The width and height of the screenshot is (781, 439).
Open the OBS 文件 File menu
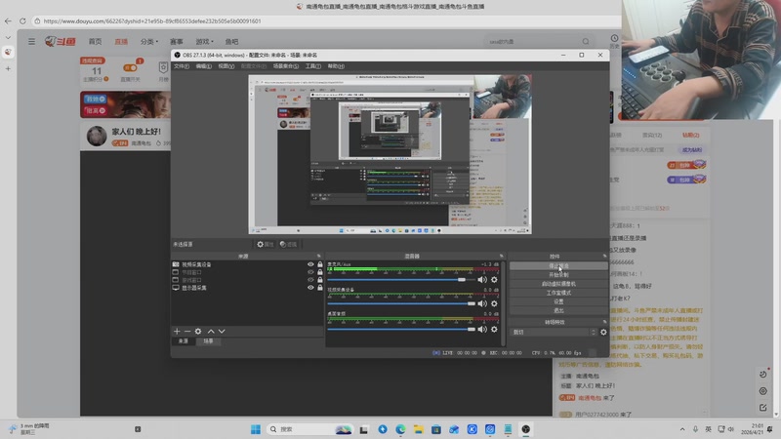tap(182, 66)
